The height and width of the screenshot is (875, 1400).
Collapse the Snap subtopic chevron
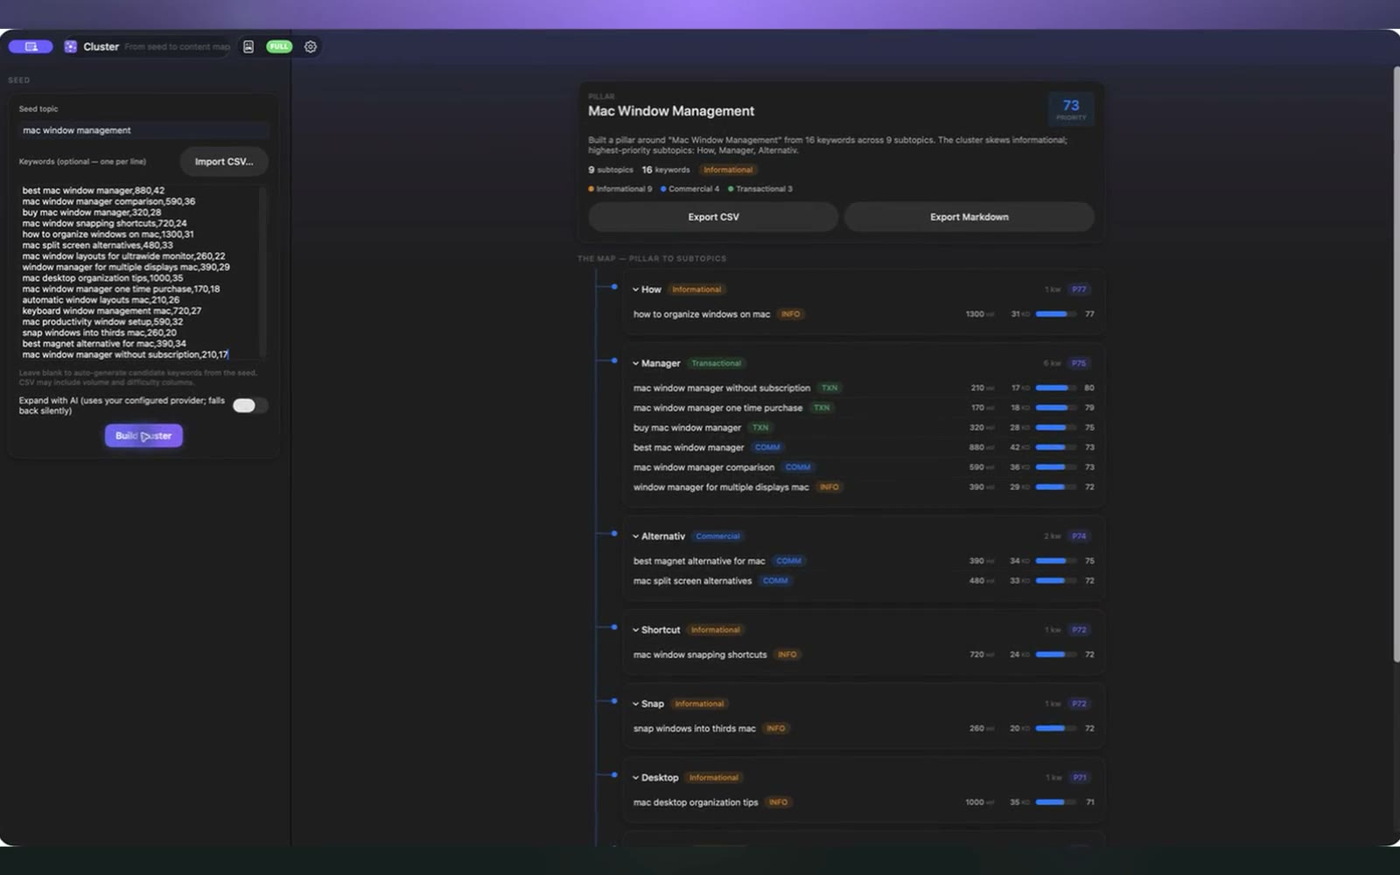click(635, 703)
